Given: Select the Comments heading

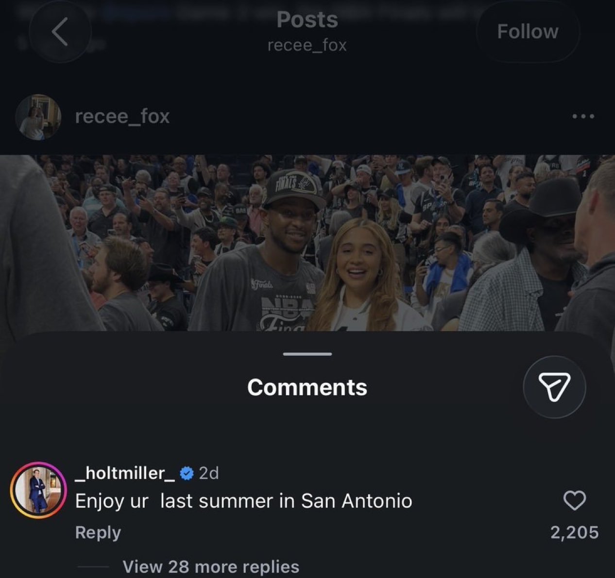Looking at the screenshot, I should [x=307, y=387].
